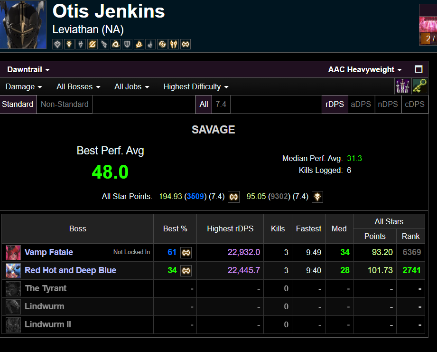The image size is (437, 352).
Task: Click the golden key icon
Action: pos(419,86)
